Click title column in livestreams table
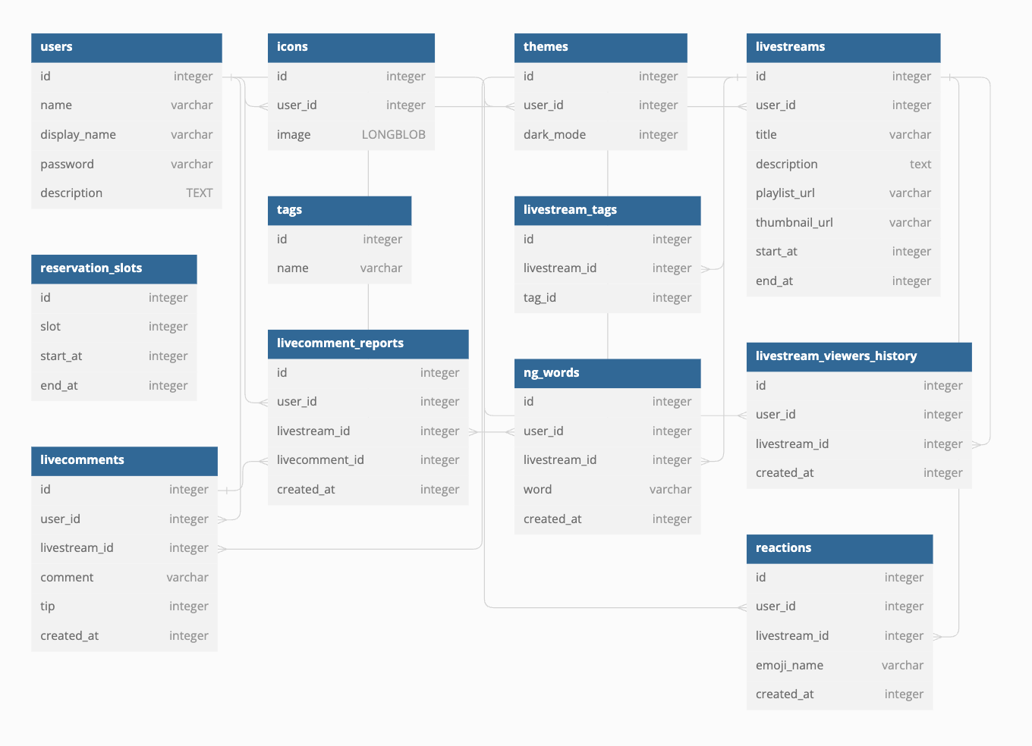This screenshot has width=1032, height=746. coord(843,135)
